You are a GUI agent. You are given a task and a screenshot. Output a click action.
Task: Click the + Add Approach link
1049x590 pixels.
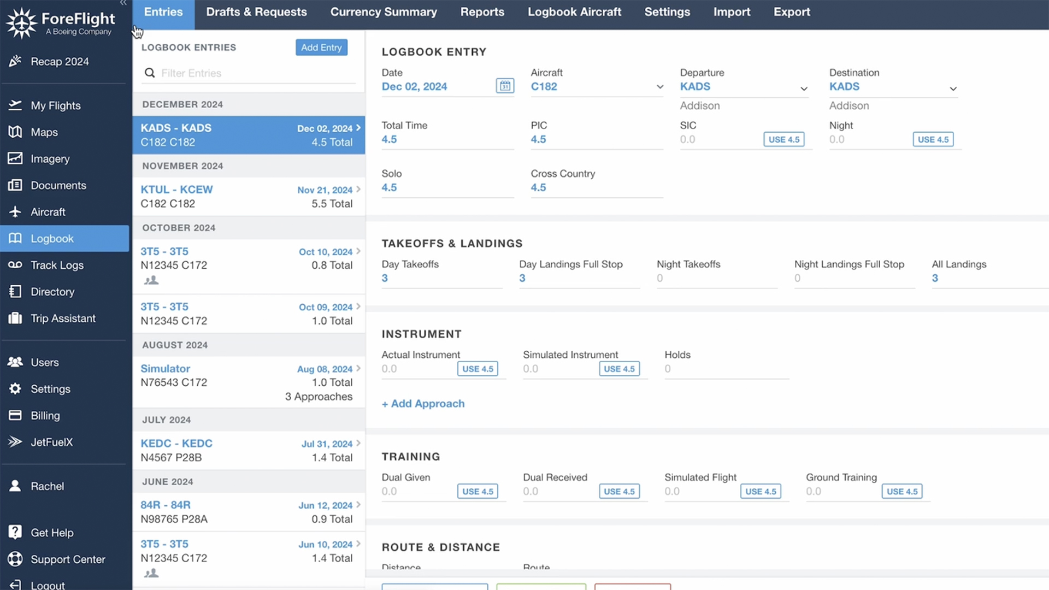(x=423, y=404)
